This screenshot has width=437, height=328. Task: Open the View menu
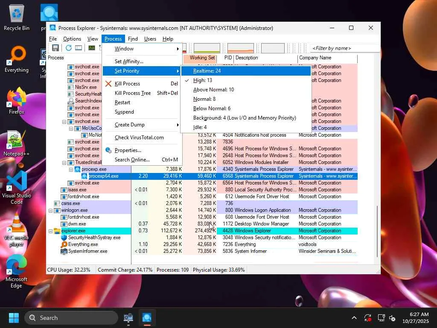[93, 39]
